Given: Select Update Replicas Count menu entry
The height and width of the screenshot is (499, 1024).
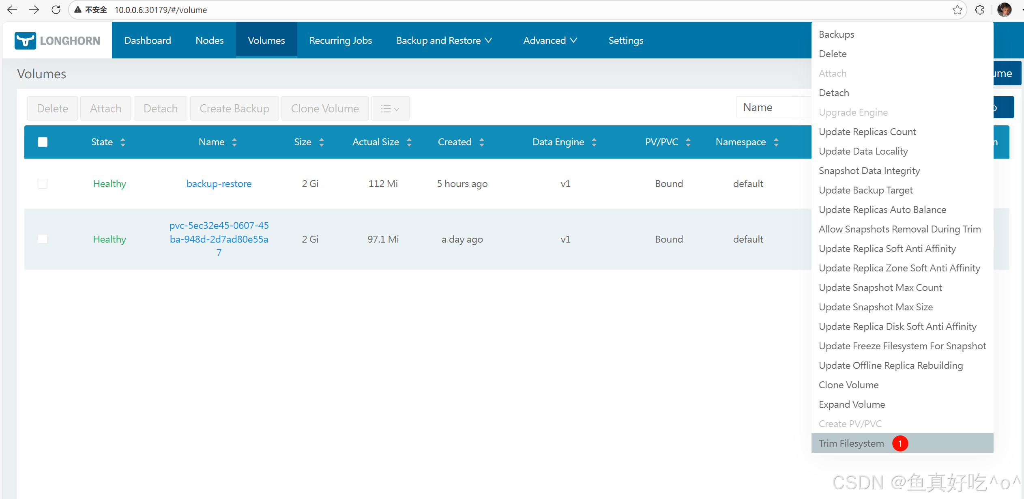Looking at the screenshot, I should point(867,132).
